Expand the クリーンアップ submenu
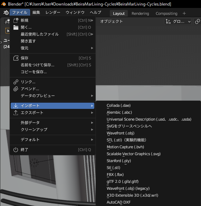The image size is (201, 206). pos(52,130)
